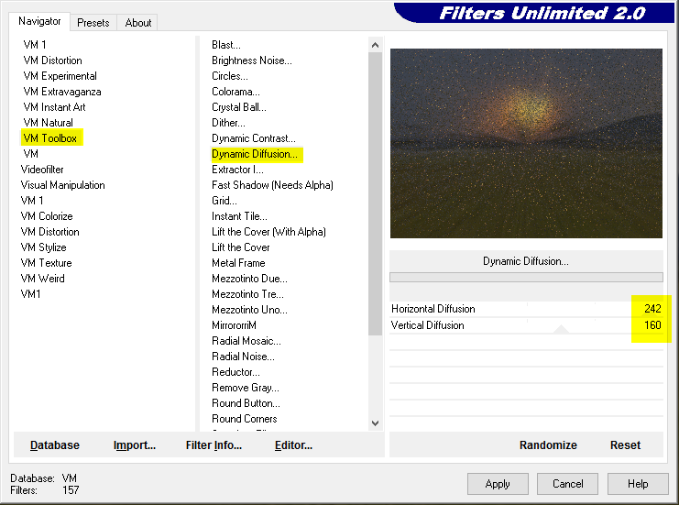The height and width of the screenshot is (505, 679).
Task: Select Brightness Noise... filter
Action: (252, 60)
